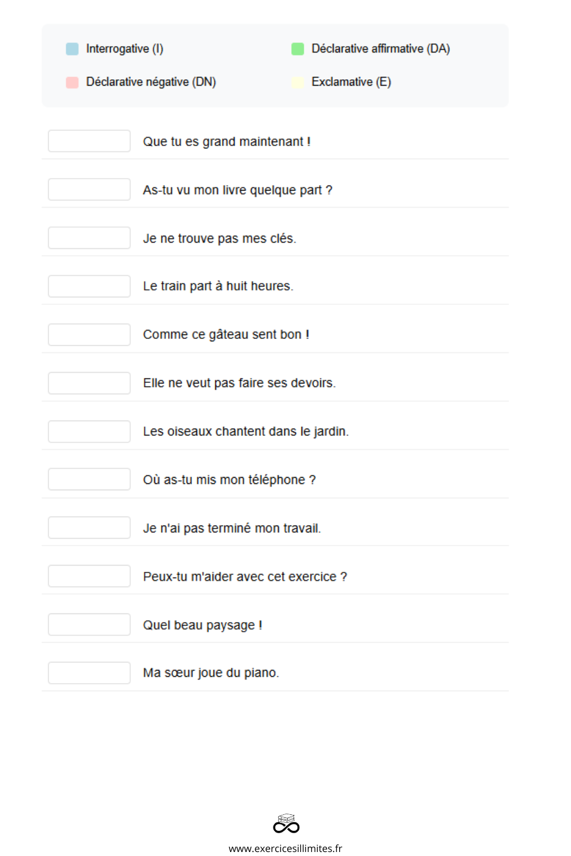This screenshot has height=856, width=571.
Task: Click the 'Exclamative (E)' legend label
Action: click(x=351, y=82)
